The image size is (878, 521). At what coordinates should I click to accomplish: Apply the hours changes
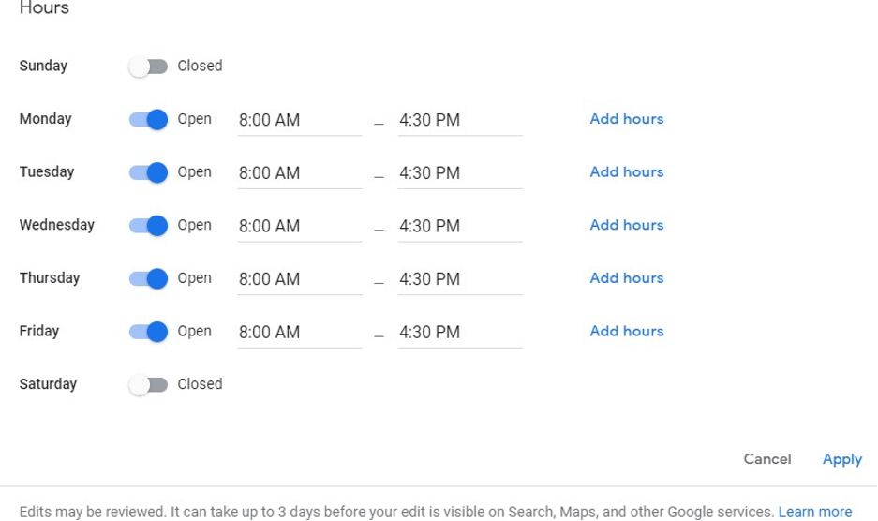(842, 459)
